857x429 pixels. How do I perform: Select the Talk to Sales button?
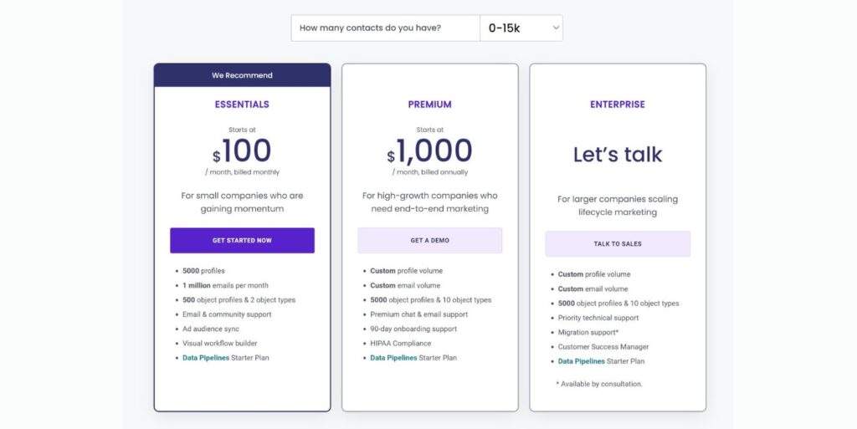(x=617, y=243)
